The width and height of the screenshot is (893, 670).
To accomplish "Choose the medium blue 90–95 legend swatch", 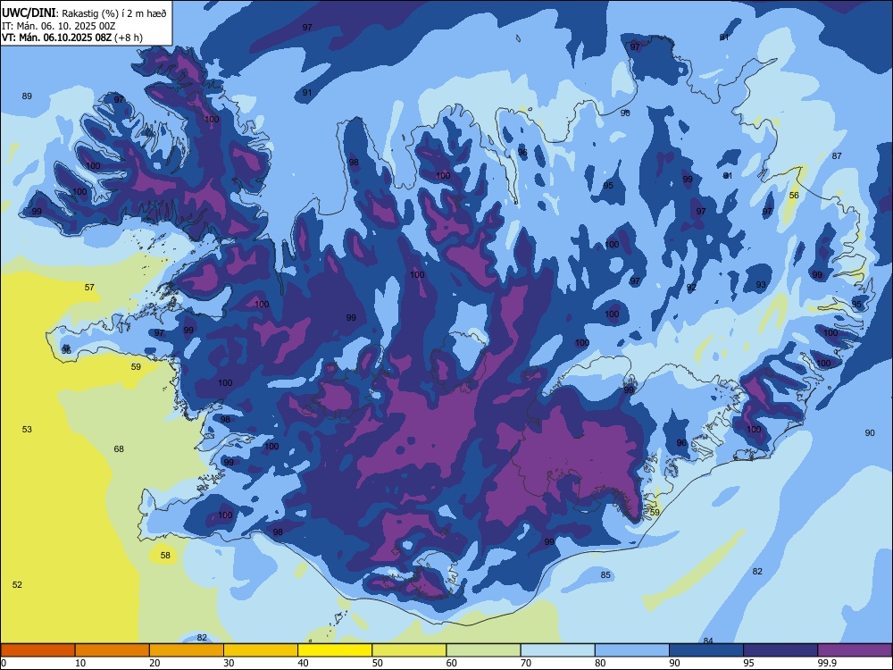I will coord(706,650).
